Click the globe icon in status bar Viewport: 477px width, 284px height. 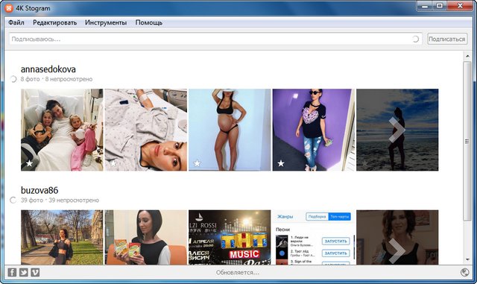point(464,272)
